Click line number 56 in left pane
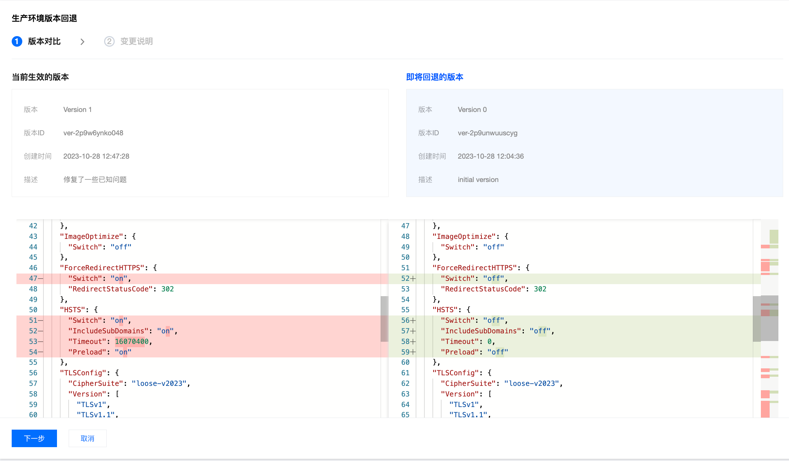 (33, 373)
